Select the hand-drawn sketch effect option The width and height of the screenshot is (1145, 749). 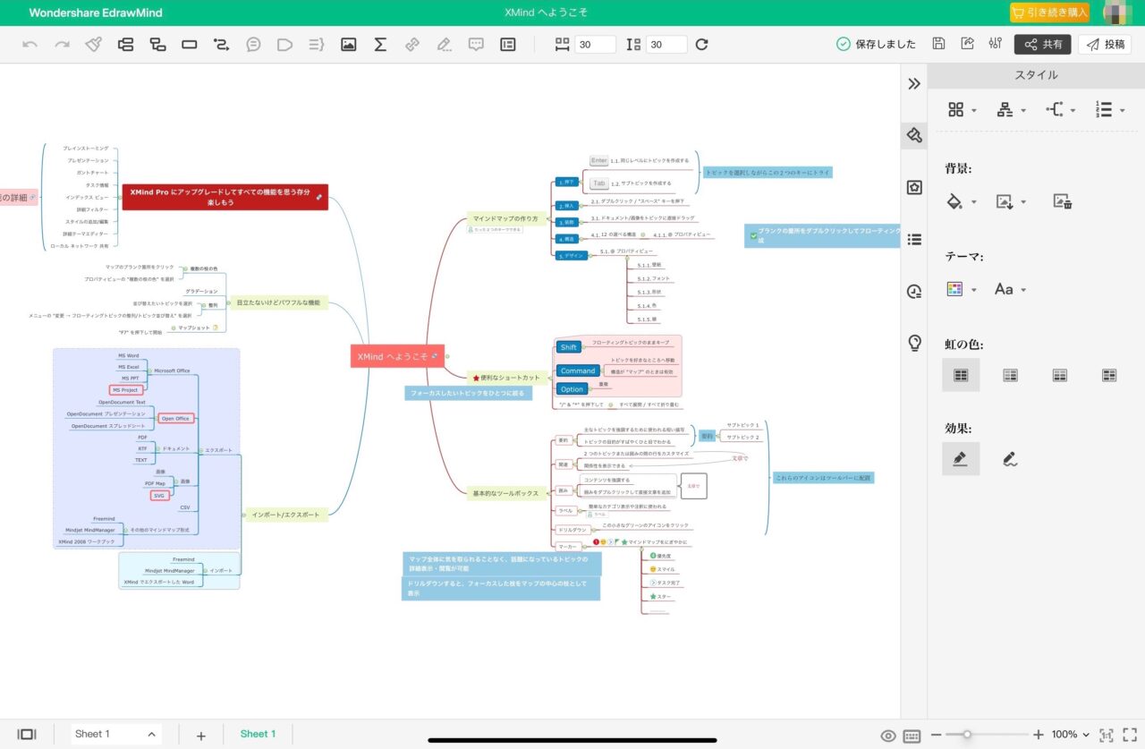[x=1010, y=459]
